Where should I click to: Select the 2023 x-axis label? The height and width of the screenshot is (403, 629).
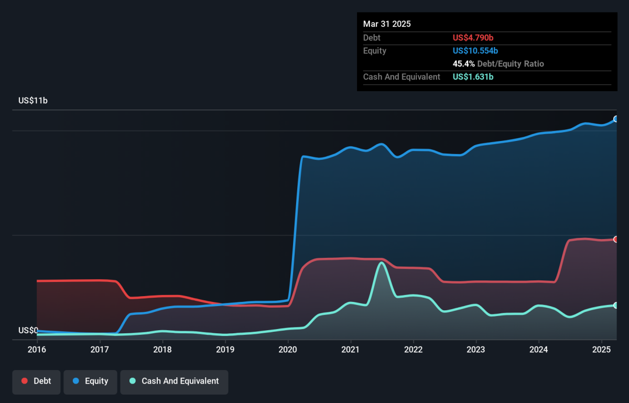pyautogui.click(x=475, y=350)
